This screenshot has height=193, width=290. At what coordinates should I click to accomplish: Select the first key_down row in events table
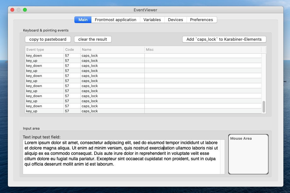[44, 56]
